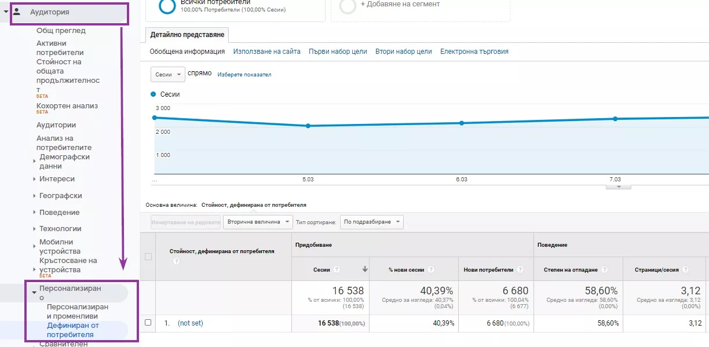The width and height of the screenshot is (709, 347).
Task: Switch to Използване на сайта tab
Action: click(x=267, y=52)
